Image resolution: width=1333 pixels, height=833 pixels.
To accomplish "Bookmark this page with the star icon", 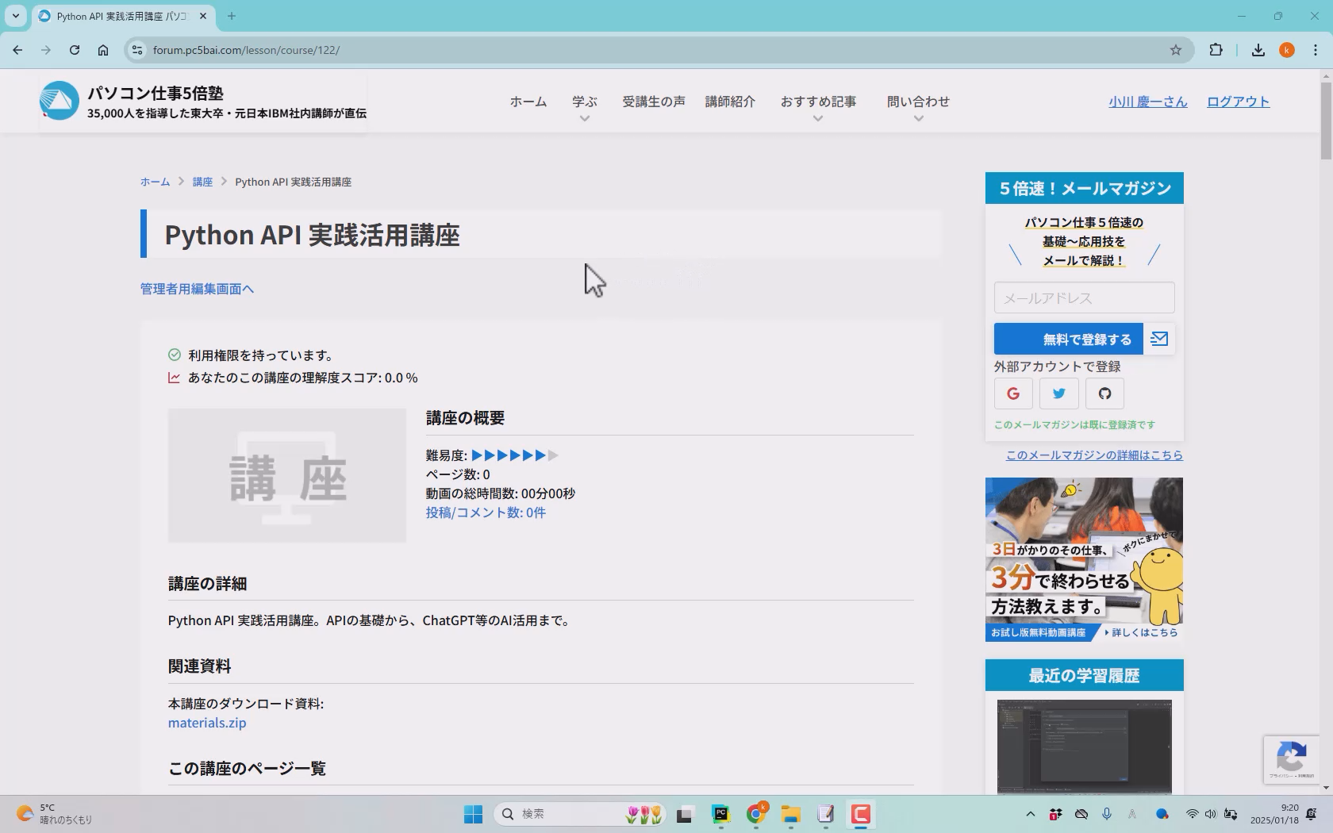I will (x=1175, y=49).
